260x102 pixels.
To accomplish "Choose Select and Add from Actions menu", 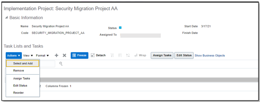I will (23, 63).
